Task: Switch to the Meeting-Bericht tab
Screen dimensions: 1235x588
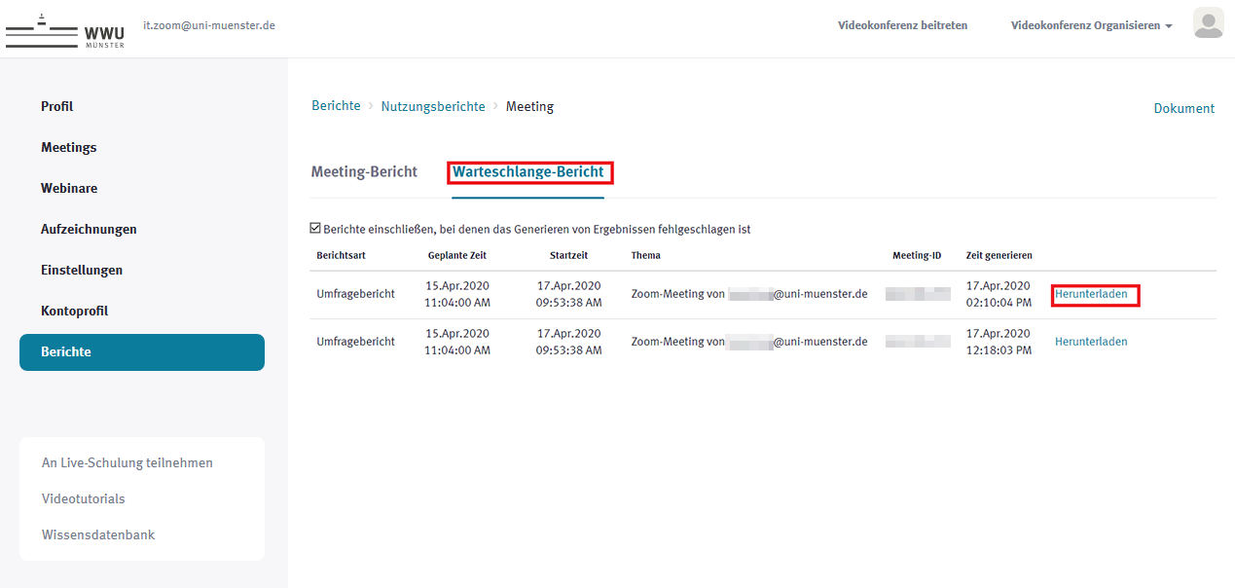Action: pos(364,172)
